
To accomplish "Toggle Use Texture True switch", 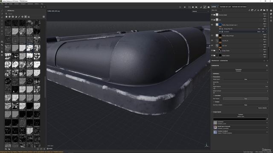I will coord(246,99).
